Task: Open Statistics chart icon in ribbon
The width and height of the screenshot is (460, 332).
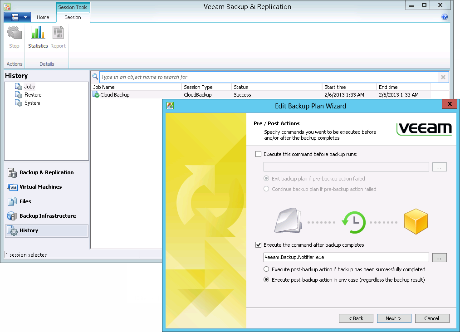Action: 38,33
